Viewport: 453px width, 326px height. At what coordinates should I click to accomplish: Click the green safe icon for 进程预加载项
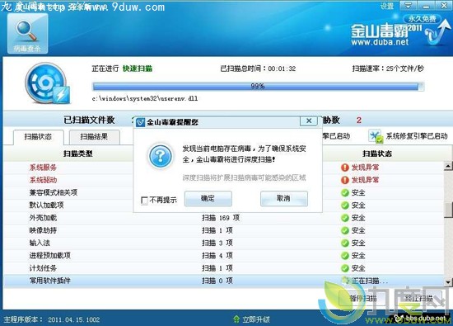344,256
